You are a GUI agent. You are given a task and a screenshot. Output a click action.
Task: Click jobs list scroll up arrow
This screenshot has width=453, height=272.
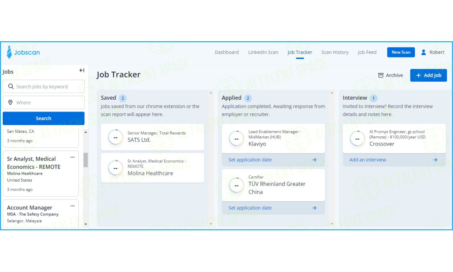click(x=86, y=132)
